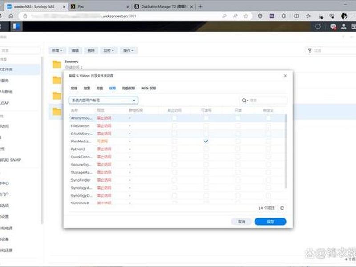
Task: Check read/write box for Anonymous row
Action: tap(206, 118)
